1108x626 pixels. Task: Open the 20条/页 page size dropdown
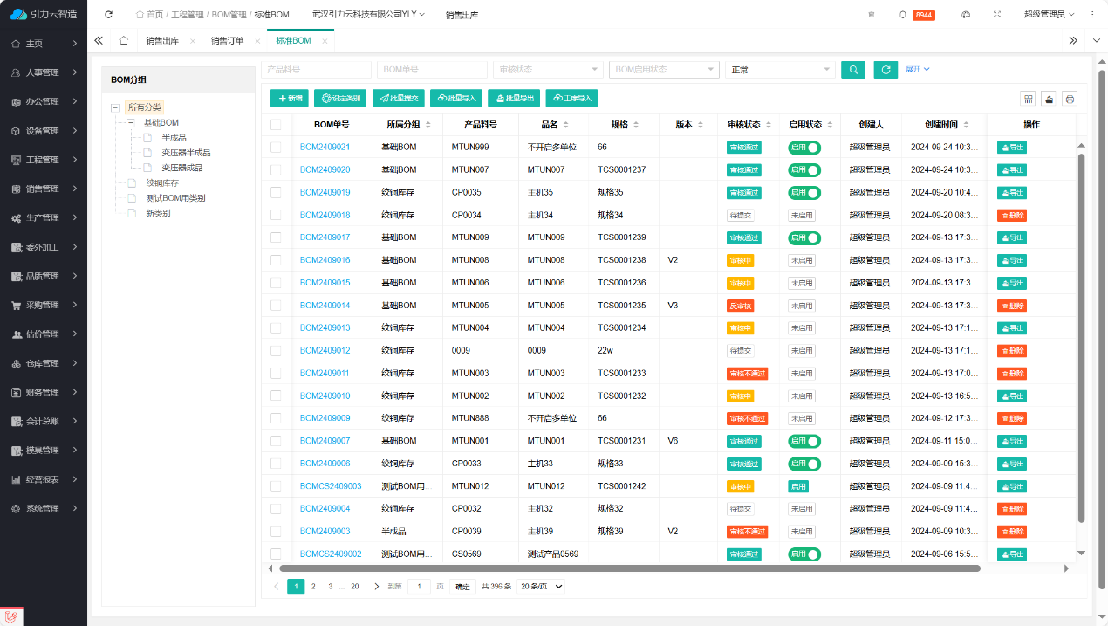point(540,587)
